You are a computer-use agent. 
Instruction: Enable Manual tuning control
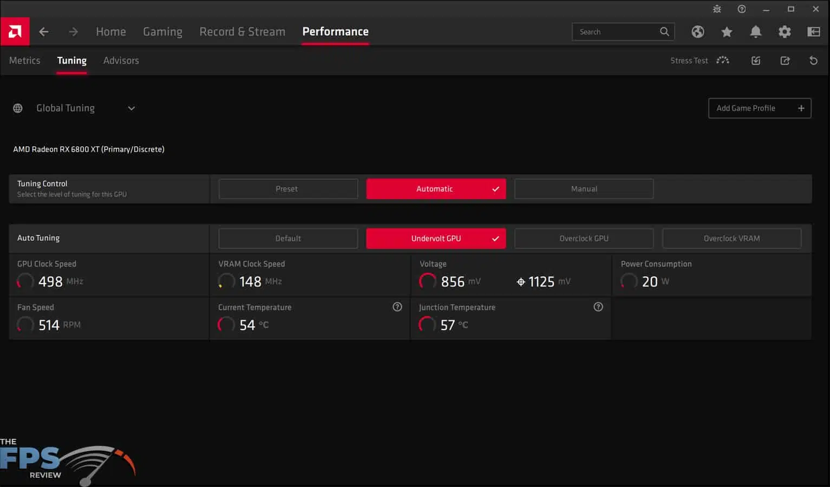click(584, 189)
